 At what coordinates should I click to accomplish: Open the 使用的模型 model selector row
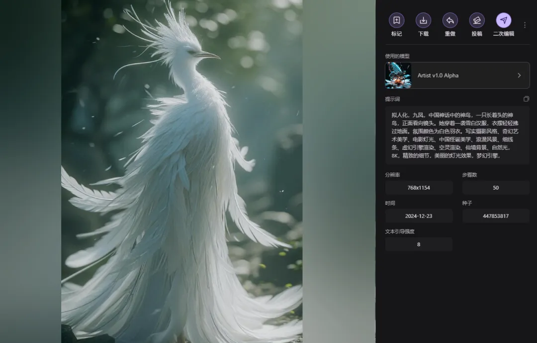point(456,75)
